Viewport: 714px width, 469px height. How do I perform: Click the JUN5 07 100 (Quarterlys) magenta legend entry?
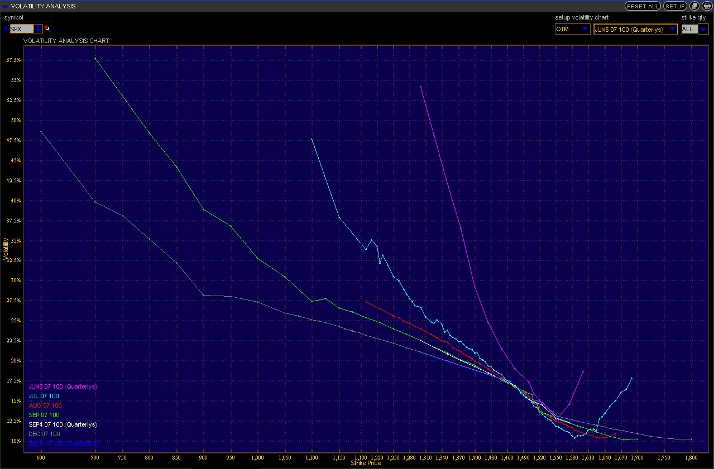tap(63, 386)
